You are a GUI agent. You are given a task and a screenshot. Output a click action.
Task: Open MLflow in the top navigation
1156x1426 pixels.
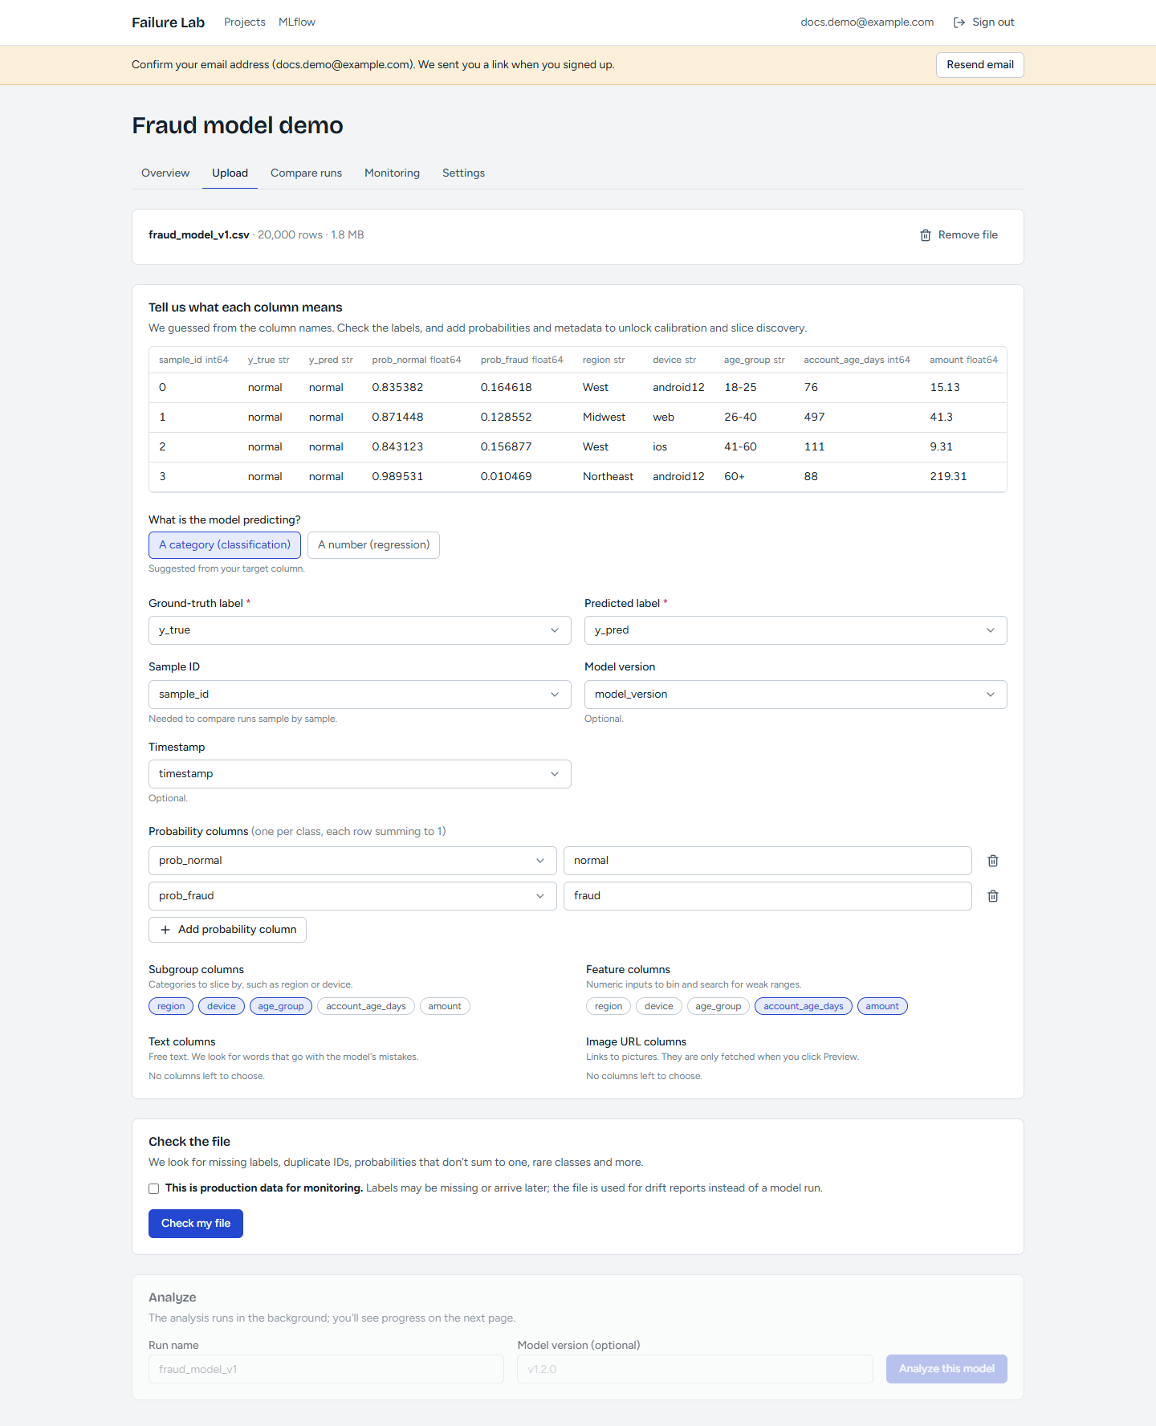pyautogui.click(x=297, y=22)
